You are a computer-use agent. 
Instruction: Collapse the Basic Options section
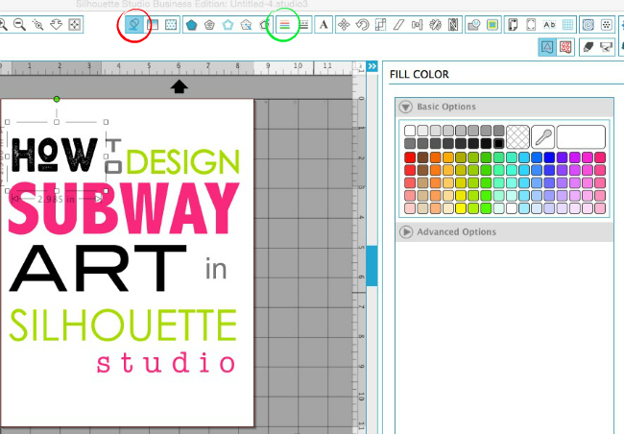pyautogui.click(x=406, y=107)
